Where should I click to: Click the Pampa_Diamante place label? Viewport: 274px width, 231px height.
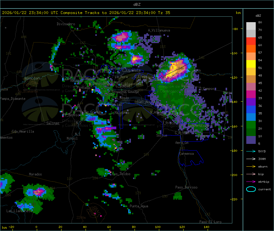coord(12,99)
